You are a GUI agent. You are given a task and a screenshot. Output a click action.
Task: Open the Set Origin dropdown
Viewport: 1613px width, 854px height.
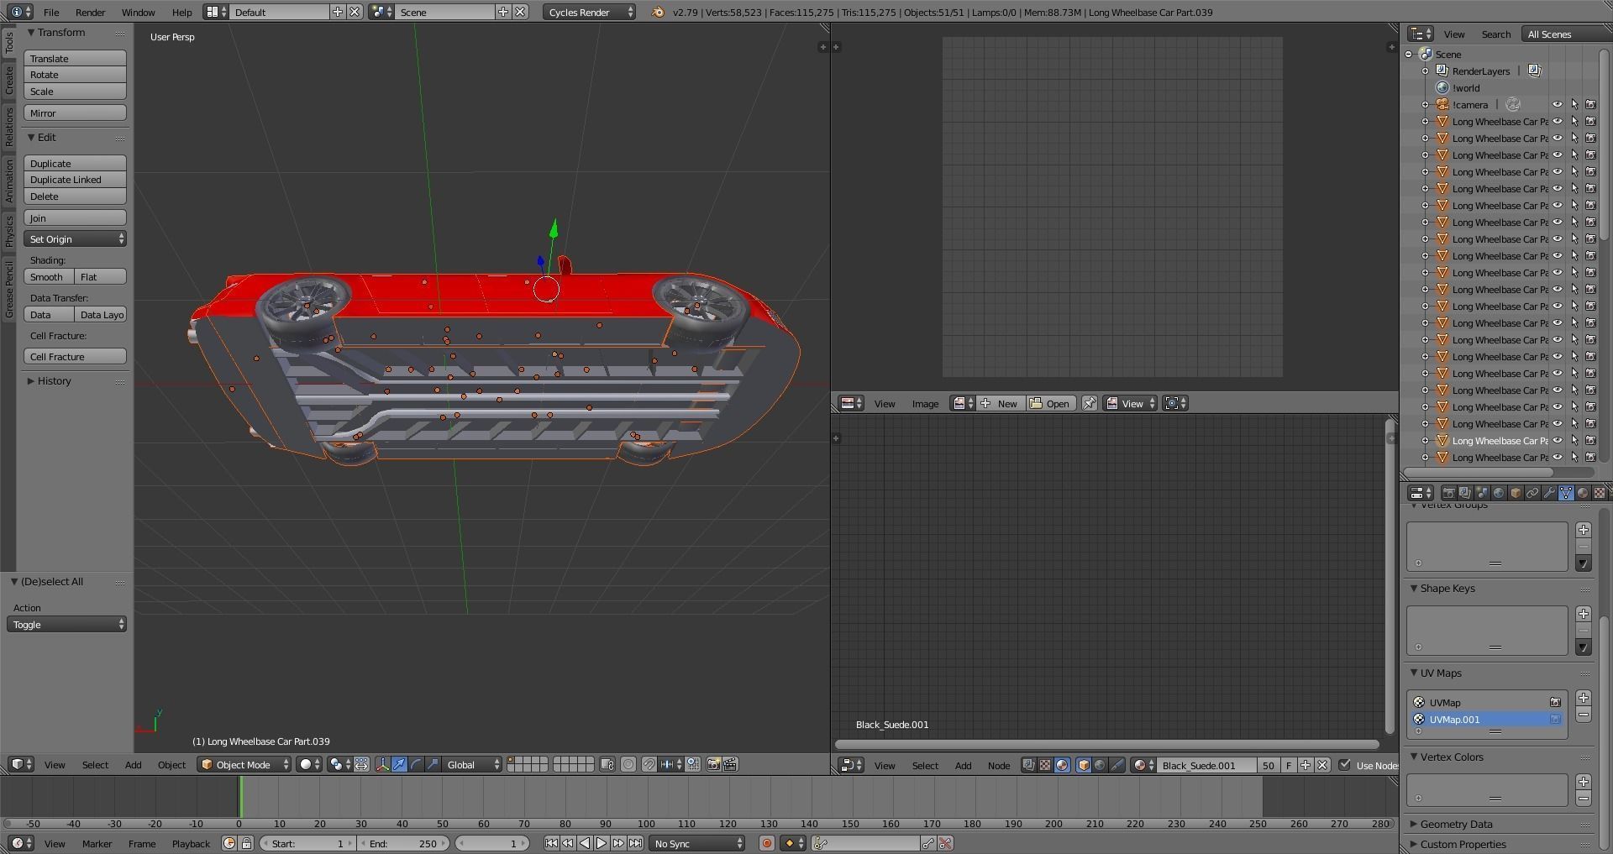click(x=75, y=238)
